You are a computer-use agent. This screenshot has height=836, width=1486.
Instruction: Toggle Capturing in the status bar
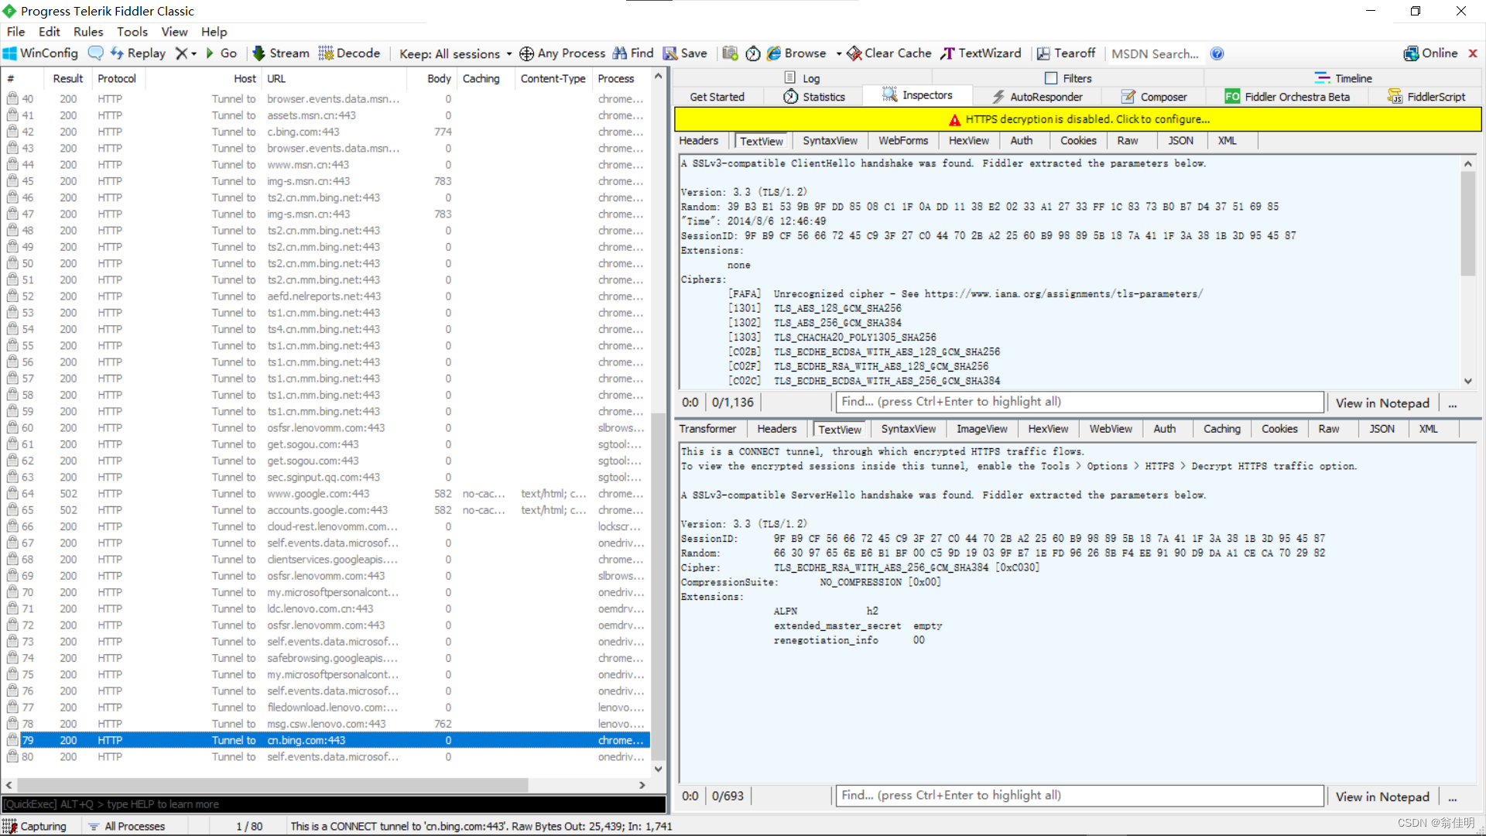pos(35,826)
